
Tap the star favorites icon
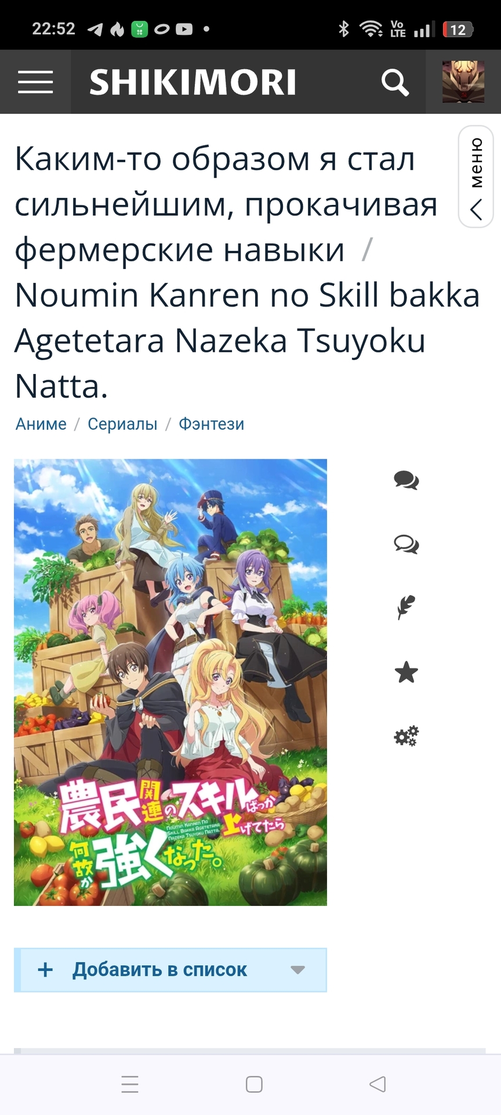(406, 672)
